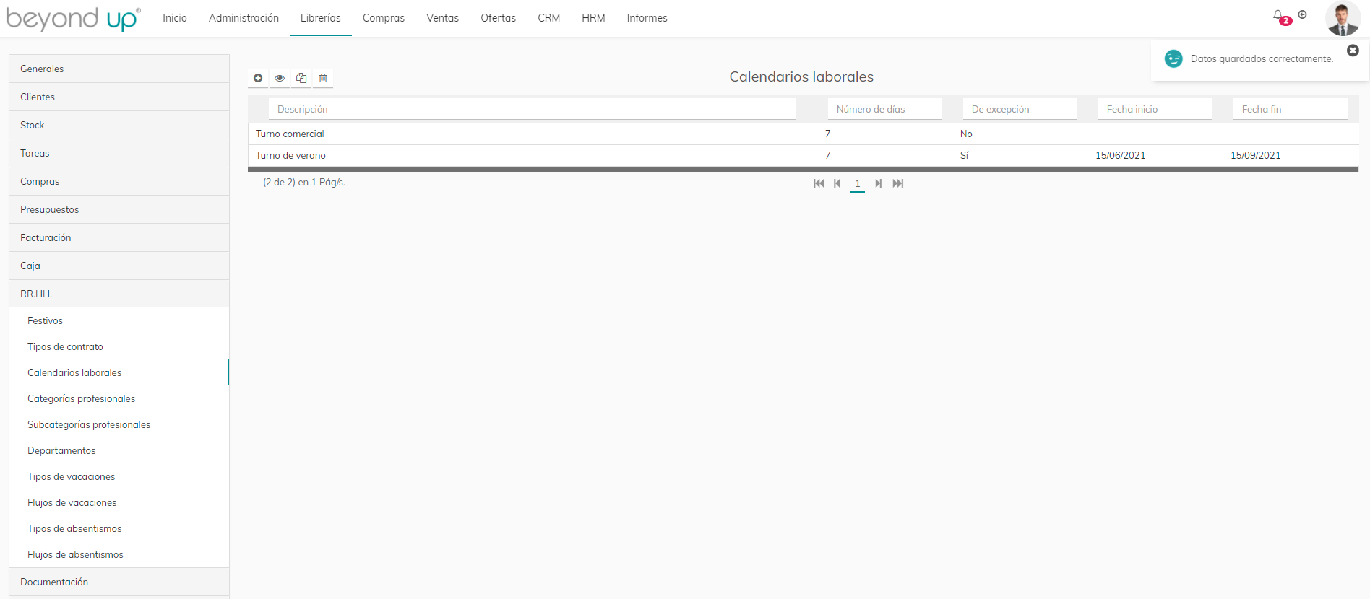This screenshot has height=599, width=1370.
Task: Focus the Fecha inicio filter field
Action: click(x=1155, y=109)
